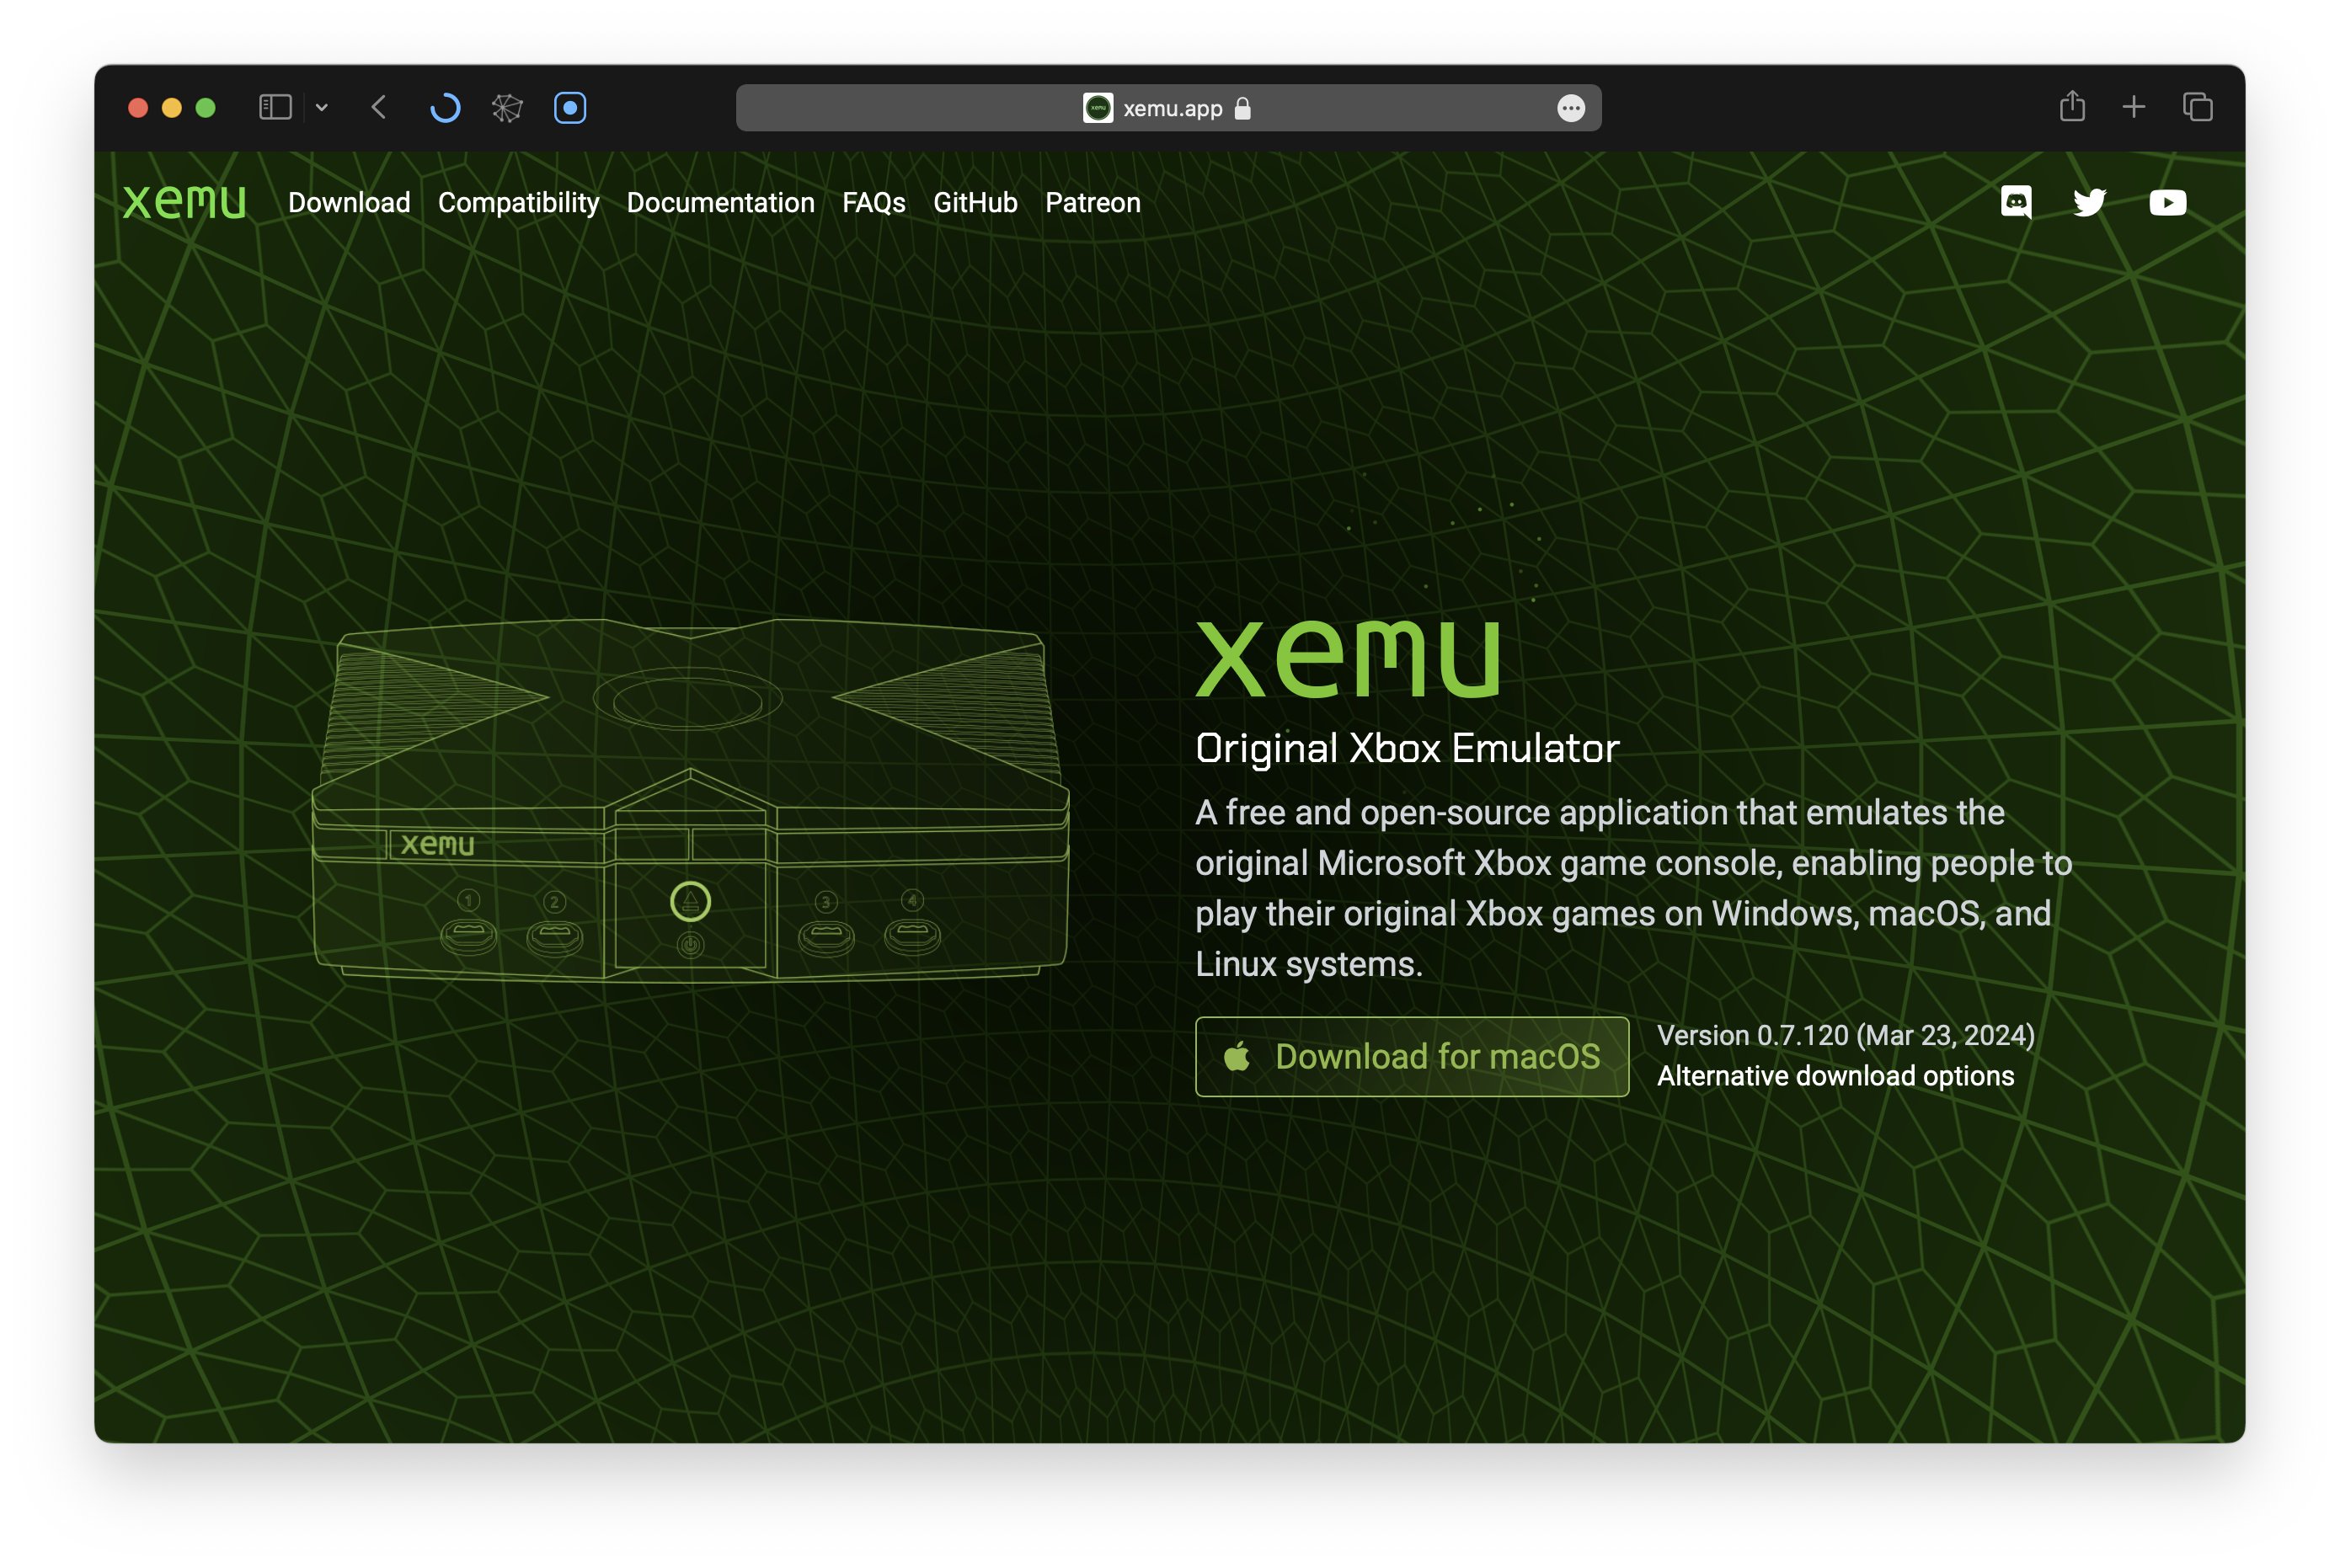This screenshot has height=1568, width=2340.
Task: Open the xemu Discord server icon
Action: (2016, 203)
